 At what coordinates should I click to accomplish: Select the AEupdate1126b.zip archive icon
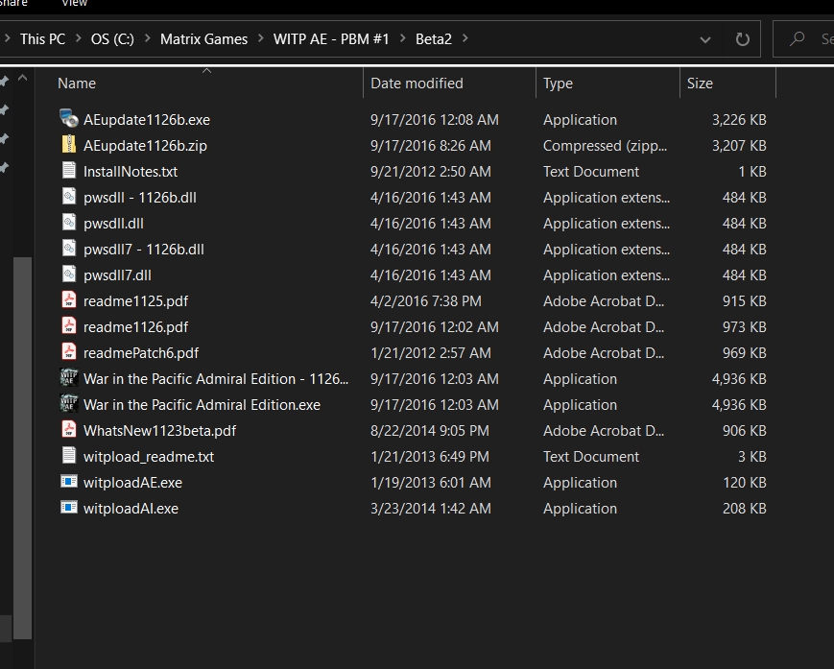(x=69, y=145)
